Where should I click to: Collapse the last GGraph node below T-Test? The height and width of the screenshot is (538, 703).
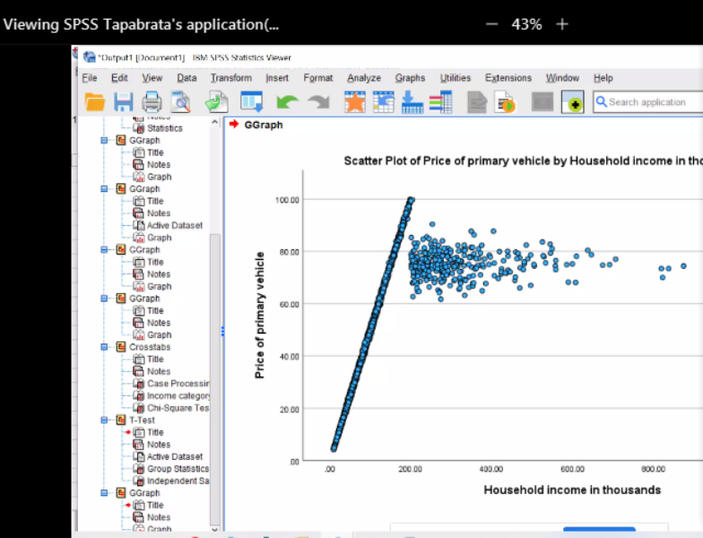click(105, 493)
